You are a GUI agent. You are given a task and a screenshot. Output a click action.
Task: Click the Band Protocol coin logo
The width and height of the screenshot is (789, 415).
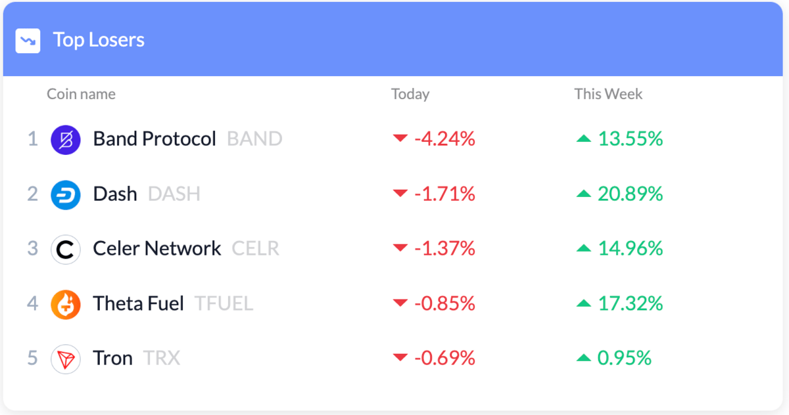(x=66, y=140)
